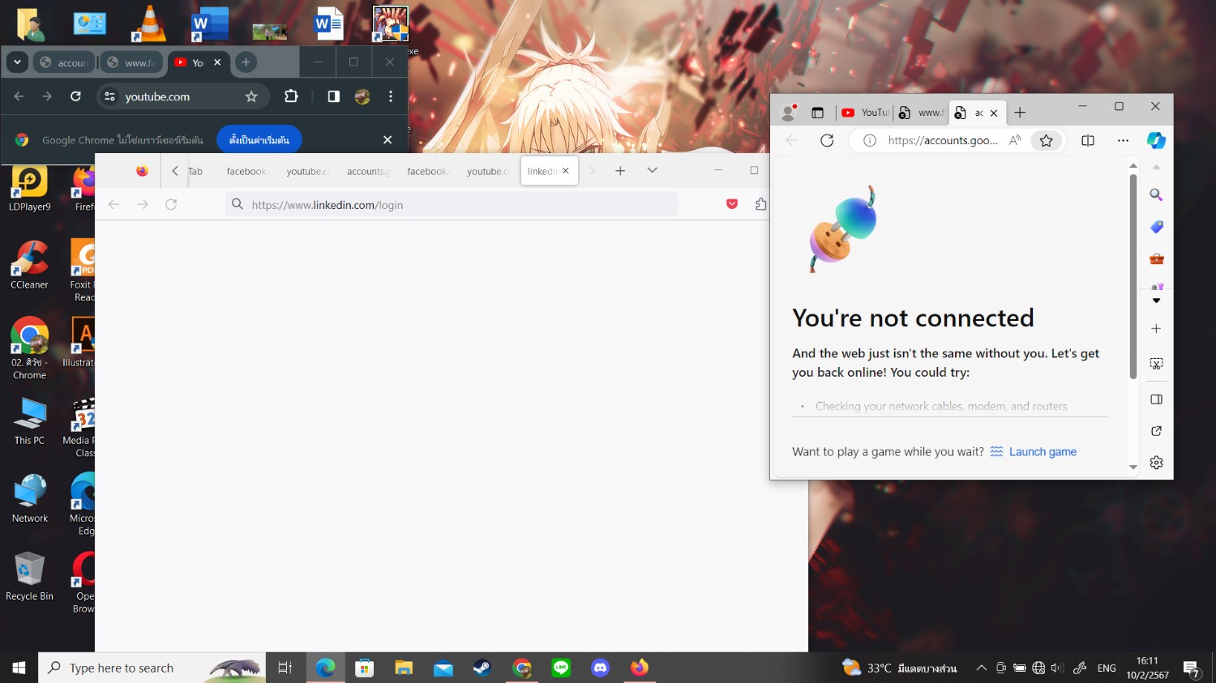Screen dimensions: 1216x683
Task: Switch to the YouTube tab in Edge
Action: pyautogui.click(x=864, y=113)
